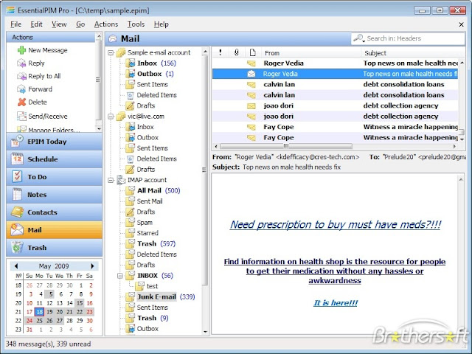Select May 18 in the mini calendar
Image resolution: width=472 pixels, height=354 pixels.
point(39,312)
